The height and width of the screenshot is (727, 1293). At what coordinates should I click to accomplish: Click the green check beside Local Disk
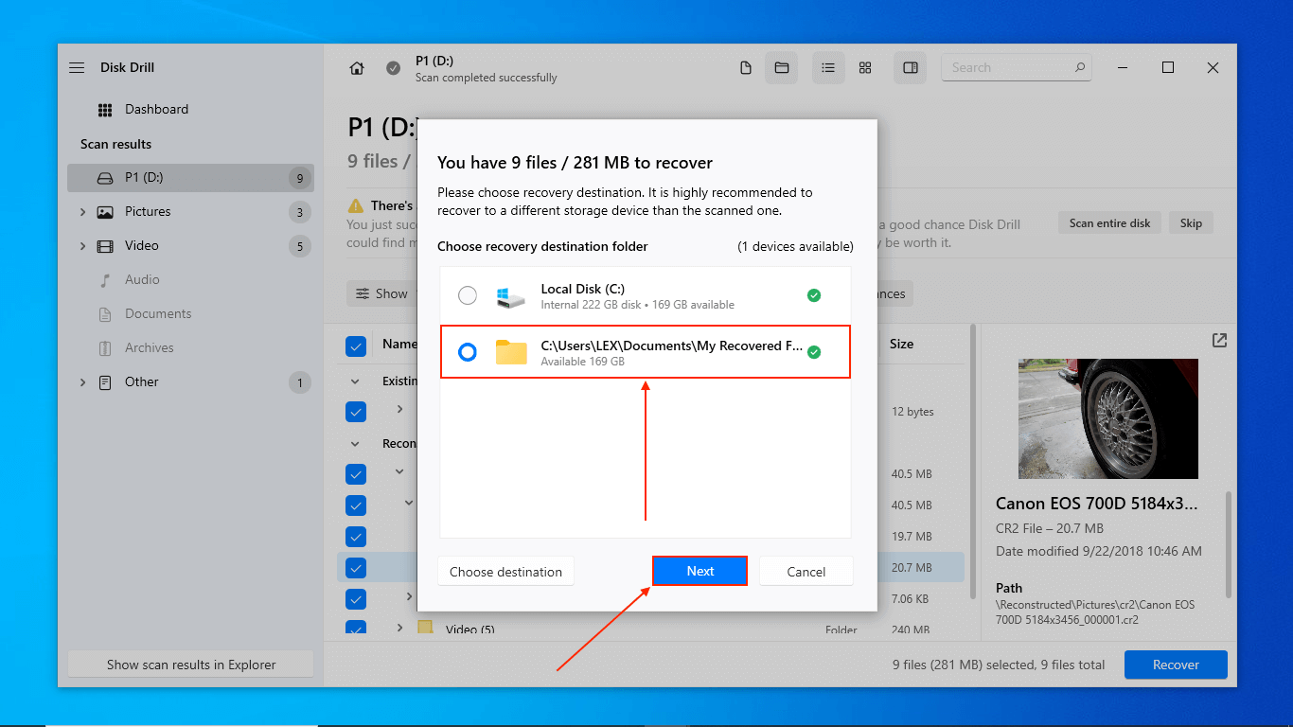(x=814, y=296)
